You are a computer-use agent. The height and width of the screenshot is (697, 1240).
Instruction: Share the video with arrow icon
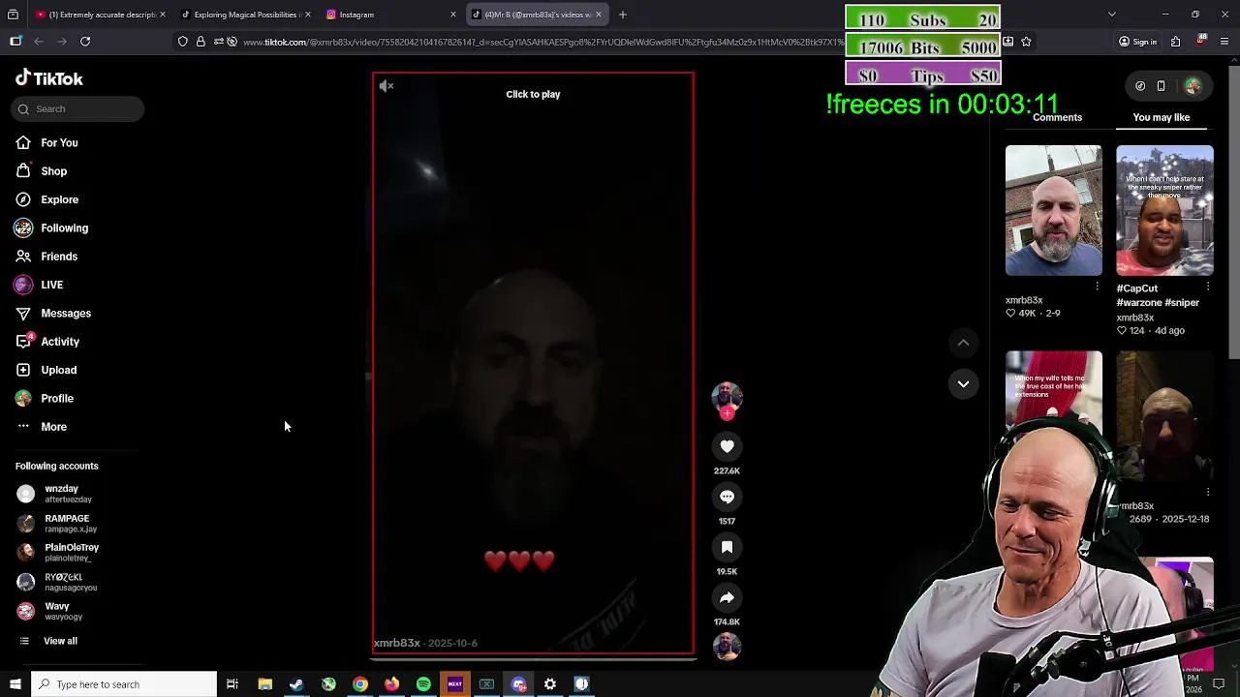pyautogui.click(x=727, y=597)
